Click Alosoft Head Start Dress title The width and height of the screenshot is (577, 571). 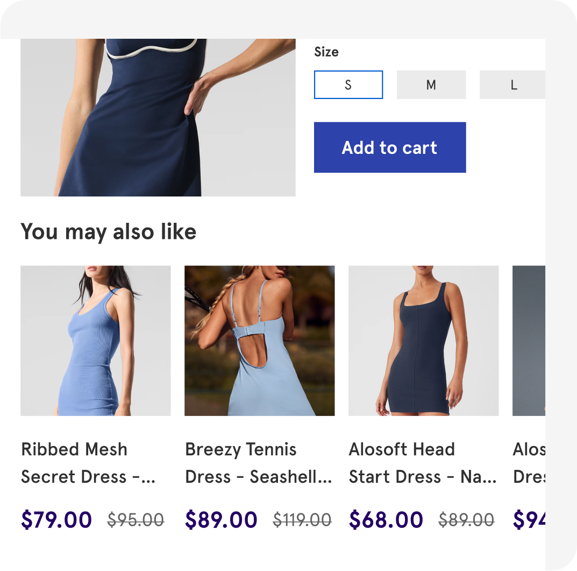click(x=423, y=463)
